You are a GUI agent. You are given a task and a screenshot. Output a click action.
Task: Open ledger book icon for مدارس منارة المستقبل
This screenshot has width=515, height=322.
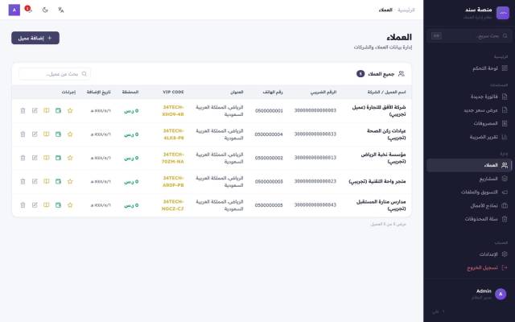[47, 205]
